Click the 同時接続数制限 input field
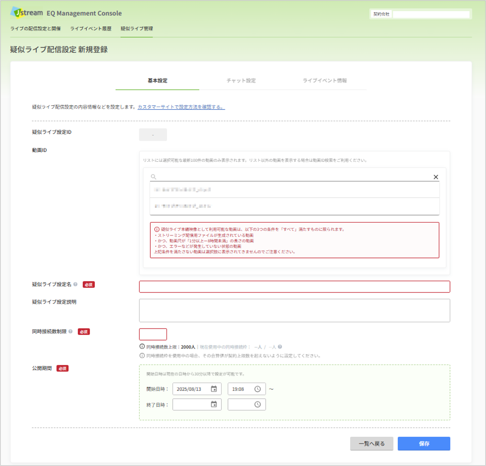The image size is (486, 466). click(153, 334)
